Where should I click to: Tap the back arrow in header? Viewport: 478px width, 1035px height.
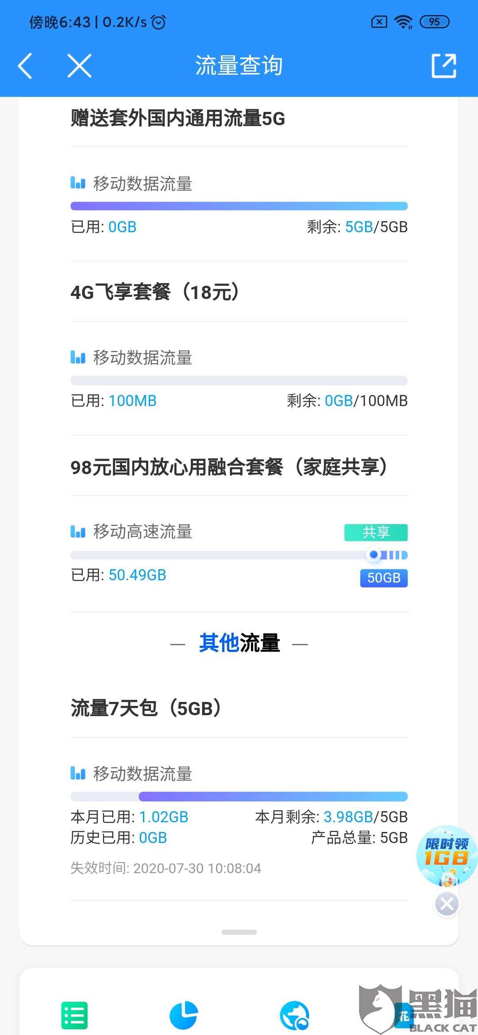pos(25,66)
